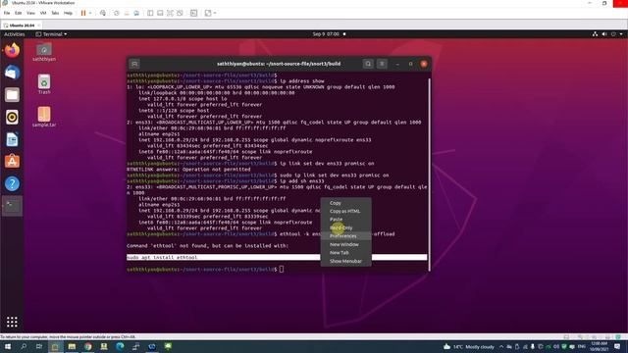Image resolution: width=628 pixels, height=353 pixels.
Task: Expand the pause button dropdown arrow
Action: coord(90,13)
